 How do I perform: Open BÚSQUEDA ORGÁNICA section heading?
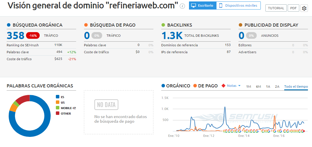point(37,25)
